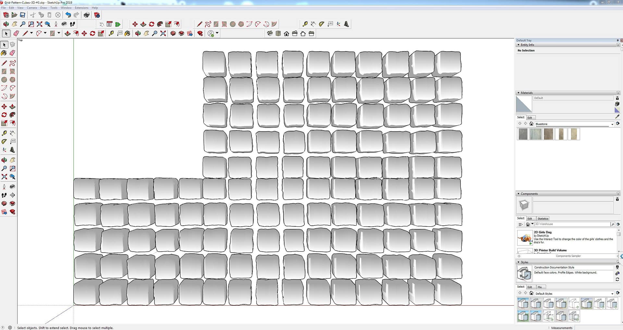Open the Camera menu

[31, 8]
